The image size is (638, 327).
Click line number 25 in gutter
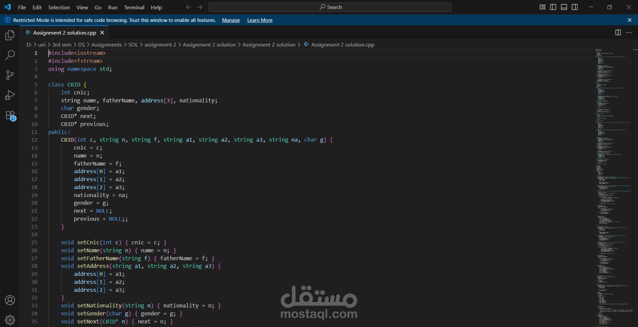(x=34, y=242)
